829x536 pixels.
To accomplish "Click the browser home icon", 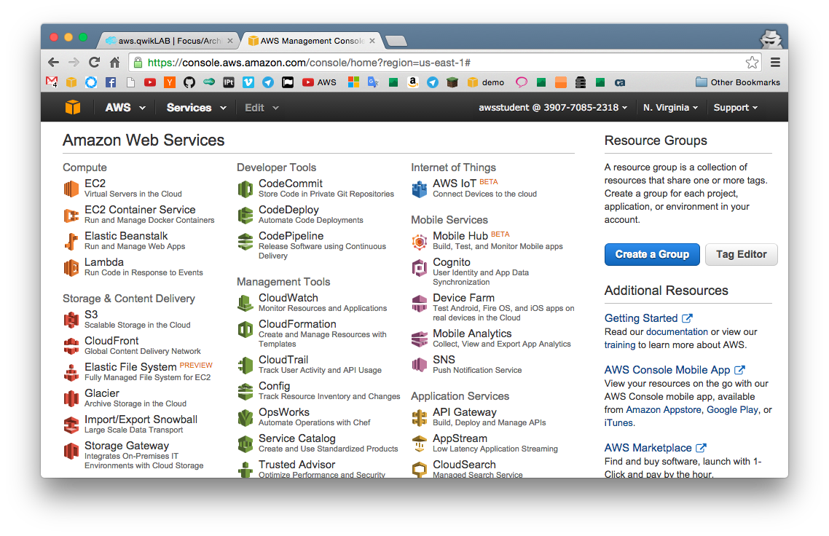I will tap(114, 63).
